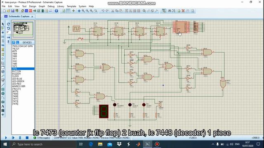Click the Cut scissors icon

click(113, 11)
